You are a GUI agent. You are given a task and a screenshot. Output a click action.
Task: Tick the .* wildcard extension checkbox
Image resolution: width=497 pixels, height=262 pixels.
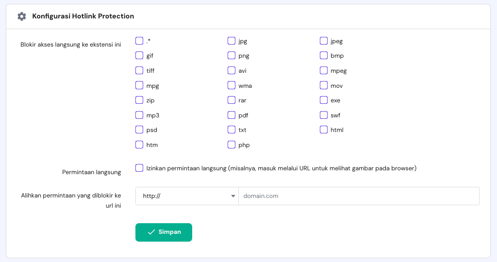[139, 41]
